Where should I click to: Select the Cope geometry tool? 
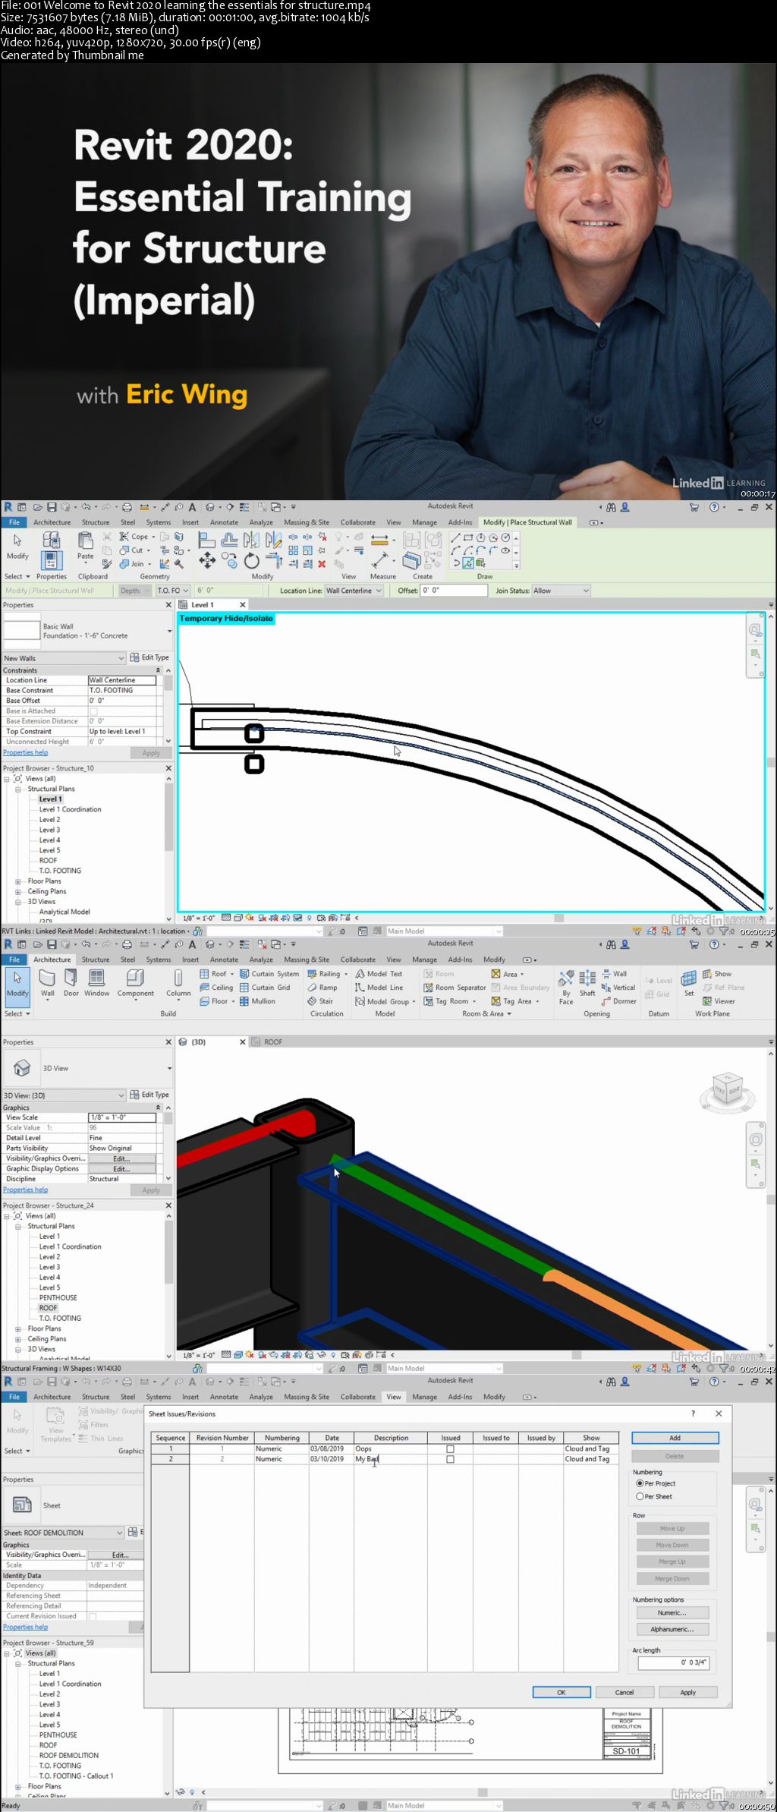click(x=134, y=536)
